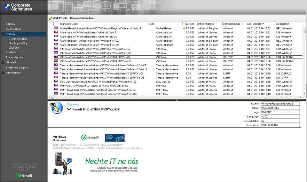307x182 pixels.
Task: Select Podle uživatele under Podpisy
Action: [x=18, y=39]
